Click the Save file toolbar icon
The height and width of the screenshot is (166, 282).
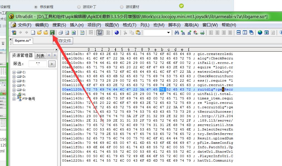pyautogui.click(x=52, y=32)
